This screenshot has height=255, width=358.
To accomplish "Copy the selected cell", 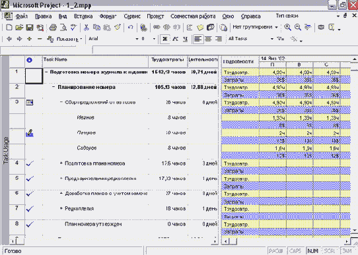I will click(96, 28).
